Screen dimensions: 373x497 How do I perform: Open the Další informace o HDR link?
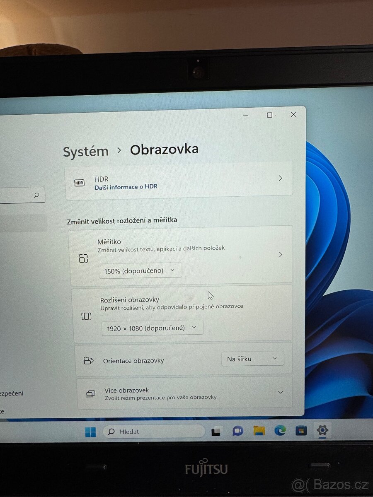coord(126,186)
